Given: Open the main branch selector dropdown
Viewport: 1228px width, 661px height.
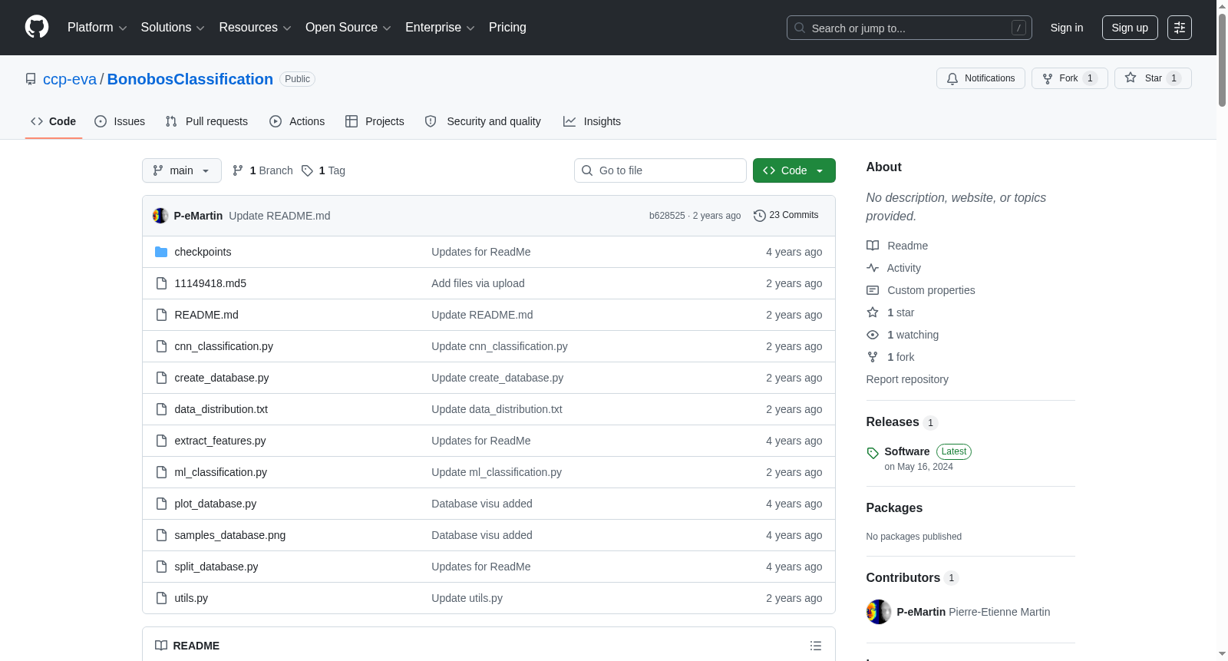Looking at the screenshot, I should 182,170.
